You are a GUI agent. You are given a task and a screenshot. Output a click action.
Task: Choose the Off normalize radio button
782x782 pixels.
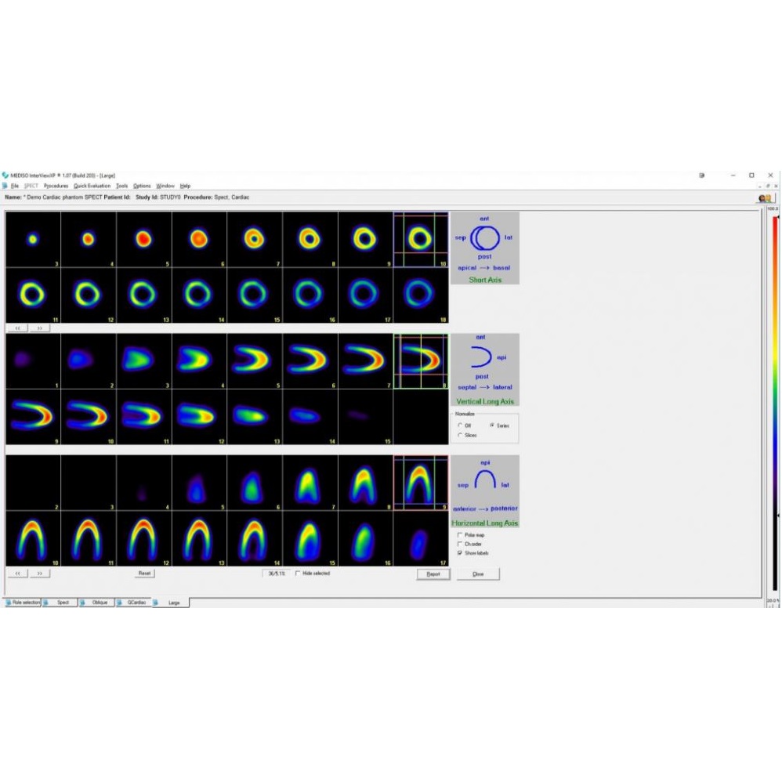pyautogui.click(x=459, y=425)
